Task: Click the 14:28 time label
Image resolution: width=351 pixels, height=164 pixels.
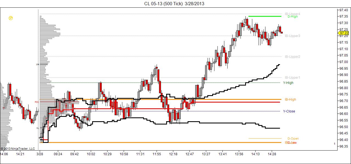Action: click(272, 154)
